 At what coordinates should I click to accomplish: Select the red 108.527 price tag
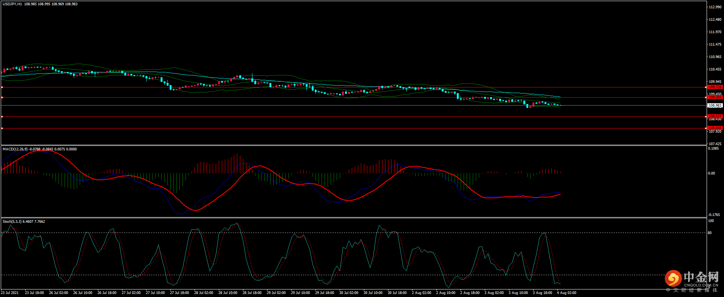(x=715, y=116)
